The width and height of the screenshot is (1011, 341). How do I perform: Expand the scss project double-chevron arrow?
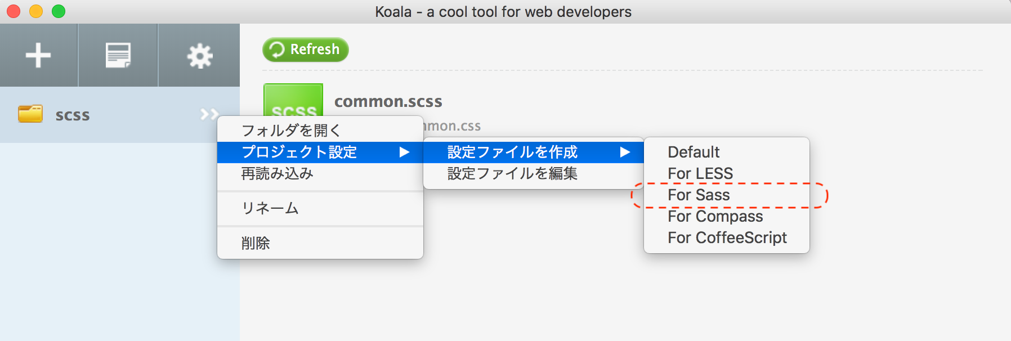(x=209, y=115)
